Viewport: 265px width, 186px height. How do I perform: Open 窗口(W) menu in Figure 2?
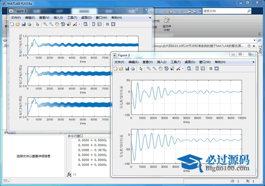205,62
